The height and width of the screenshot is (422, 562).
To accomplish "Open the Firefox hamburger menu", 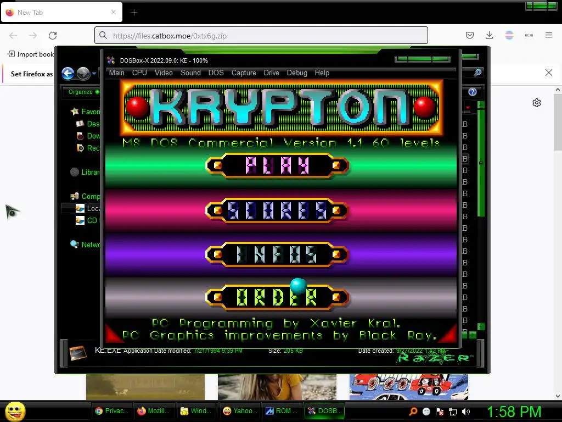I will coord(549,35).
